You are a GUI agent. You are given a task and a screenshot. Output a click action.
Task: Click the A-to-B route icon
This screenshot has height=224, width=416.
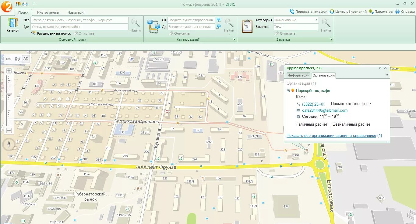point(154,26)
